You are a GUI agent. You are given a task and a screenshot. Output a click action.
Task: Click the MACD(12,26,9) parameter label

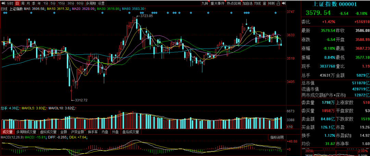pos(12,138)
